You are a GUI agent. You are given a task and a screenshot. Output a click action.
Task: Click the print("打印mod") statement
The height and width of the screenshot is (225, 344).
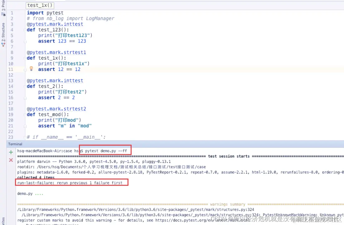pos(60,120)
